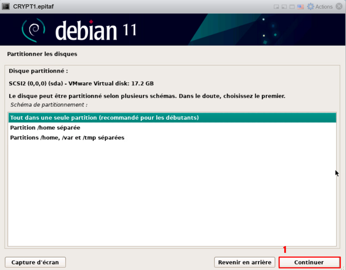The width and height of the screenshot is (346, 270).
Task: Click the first window-size icon in title bar
Action: 276,7
